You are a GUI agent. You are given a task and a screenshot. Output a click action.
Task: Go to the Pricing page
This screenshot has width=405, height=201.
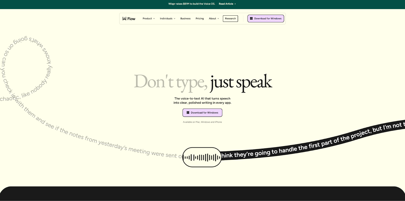199,18
